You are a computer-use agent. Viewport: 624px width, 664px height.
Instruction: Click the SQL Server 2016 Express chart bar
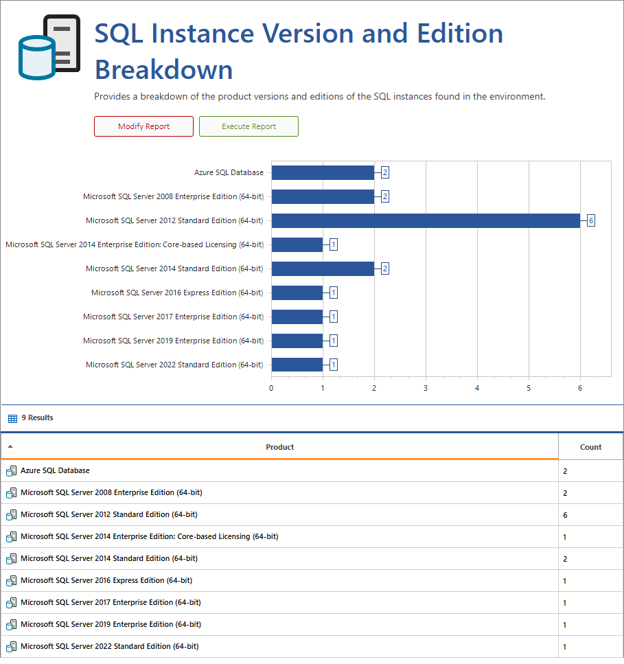coord(297,293)
